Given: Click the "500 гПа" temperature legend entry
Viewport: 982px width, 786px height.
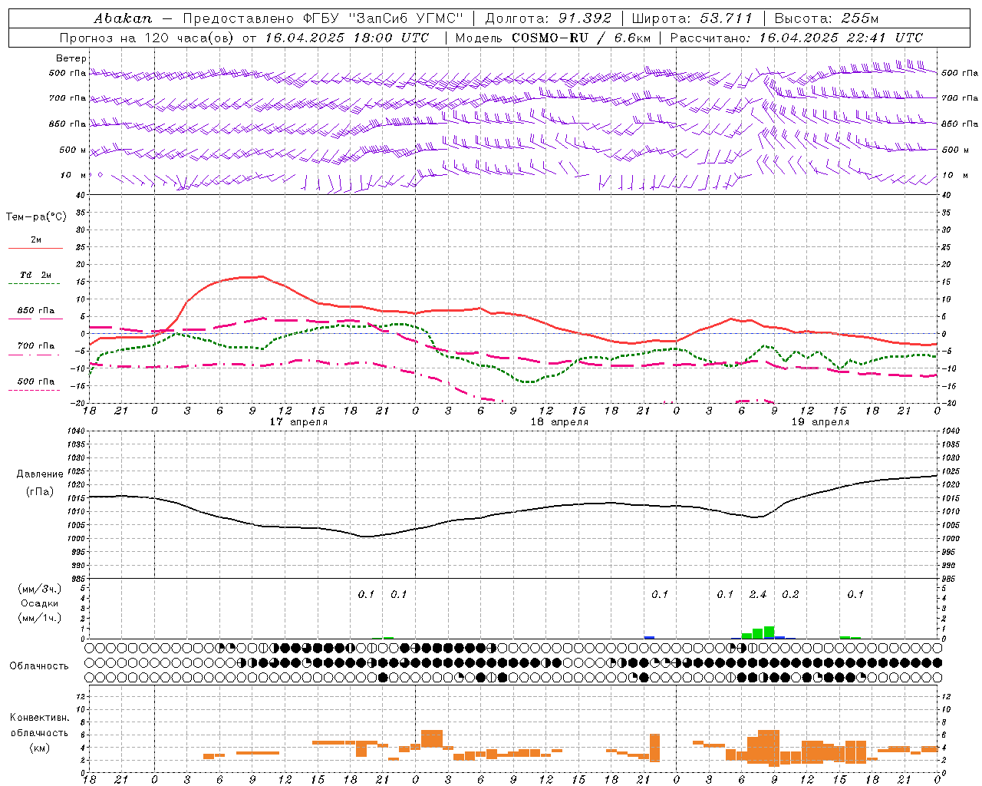Looking at the screenshot, I should [36, 381].
